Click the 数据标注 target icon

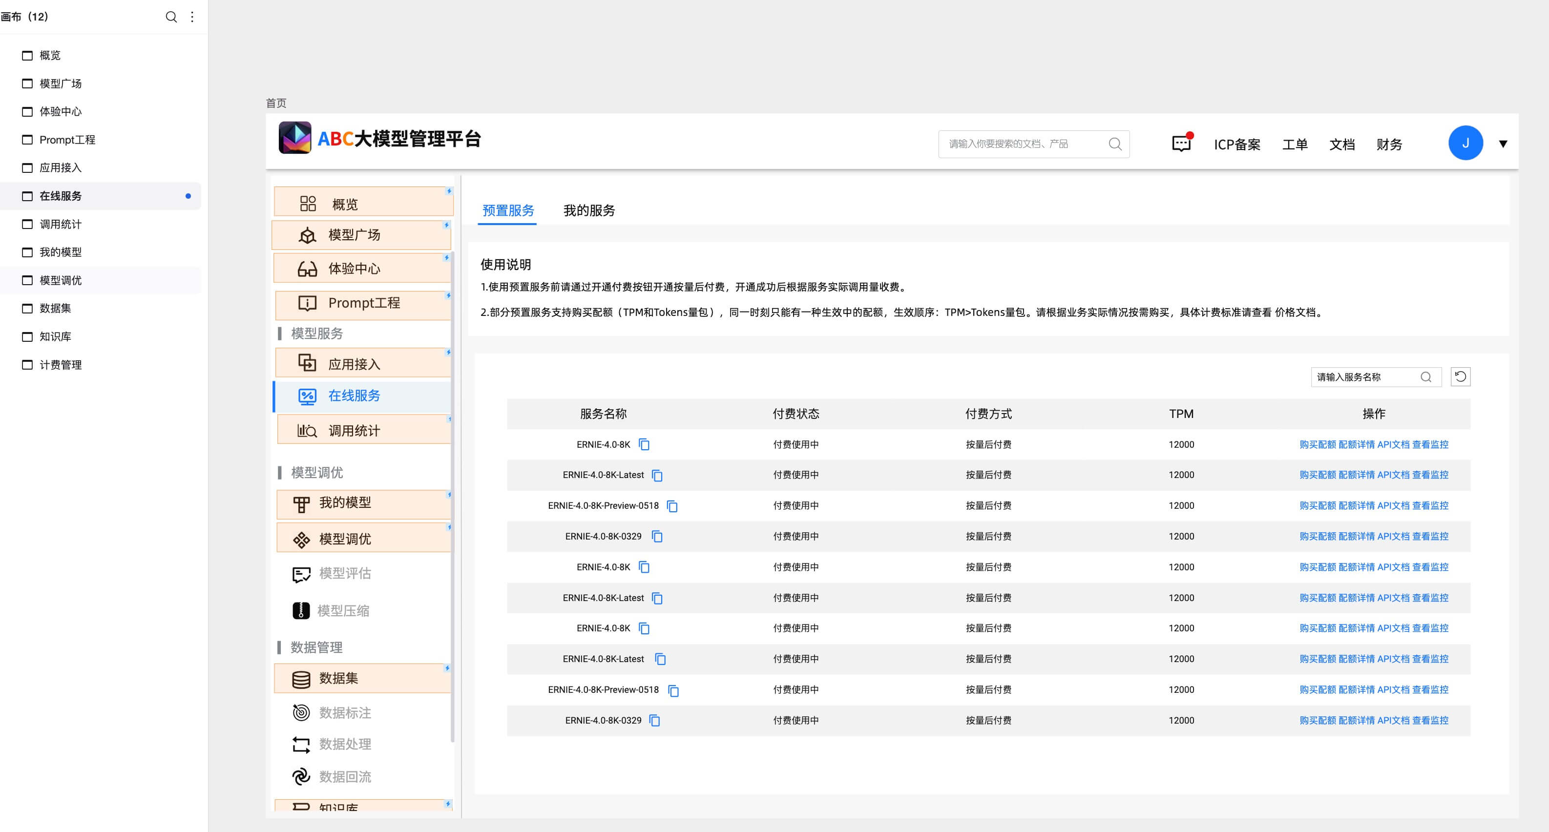tap(301, 712)
